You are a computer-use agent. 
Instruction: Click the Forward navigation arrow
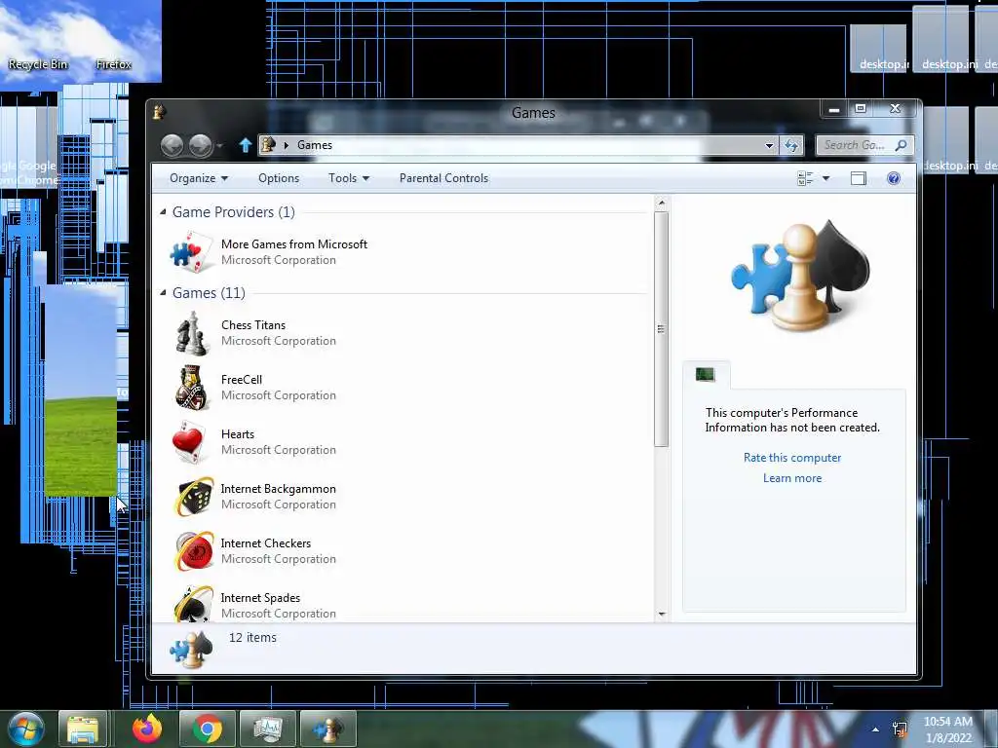point(201,146)
